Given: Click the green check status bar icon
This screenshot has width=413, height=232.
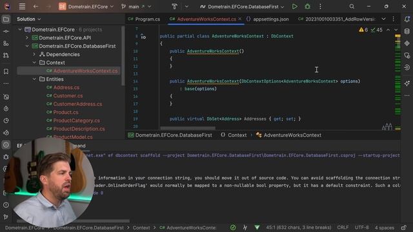Looking at the screenshot, I should (233, 227).
